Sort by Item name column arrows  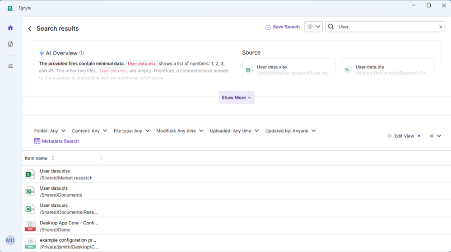click(x=53, y=158)
